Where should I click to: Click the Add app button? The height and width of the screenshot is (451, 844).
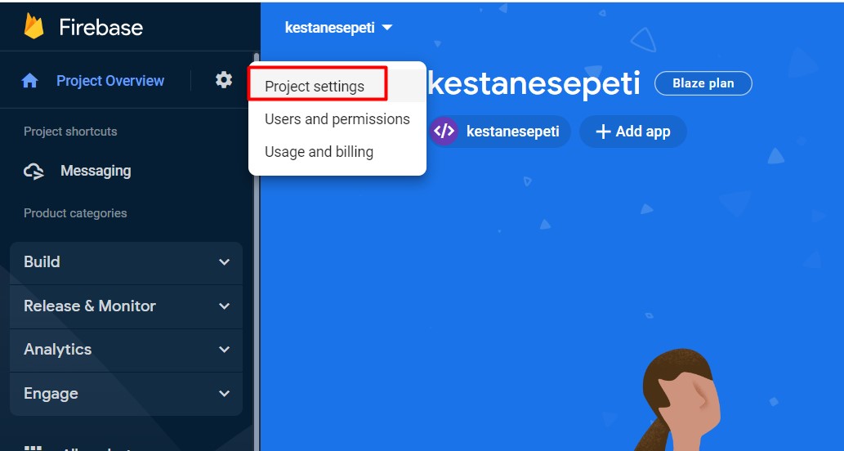633,132
